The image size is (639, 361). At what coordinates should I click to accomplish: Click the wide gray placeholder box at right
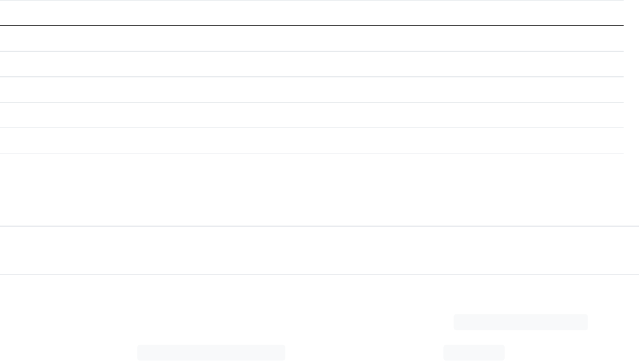click(x=521, y=322)
